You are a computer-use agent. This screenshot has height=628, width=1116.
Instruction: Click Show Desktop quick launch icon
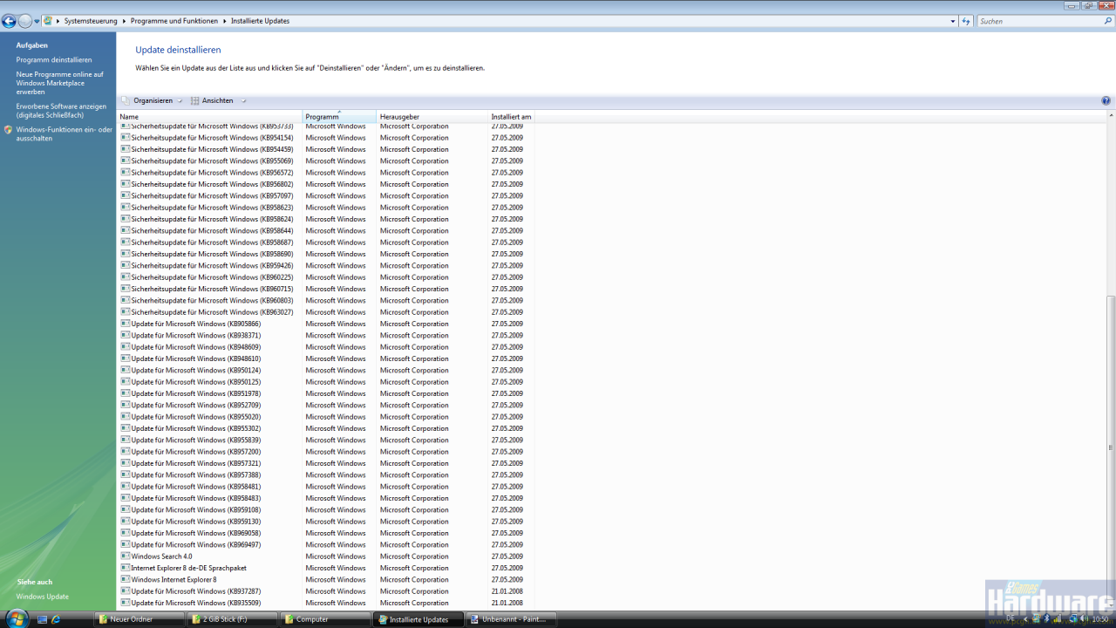point(42,619)
